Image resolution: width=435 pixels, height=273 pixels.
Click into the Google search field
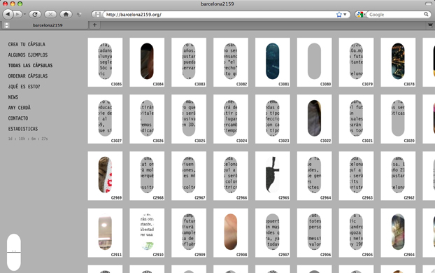pos(395,15)
